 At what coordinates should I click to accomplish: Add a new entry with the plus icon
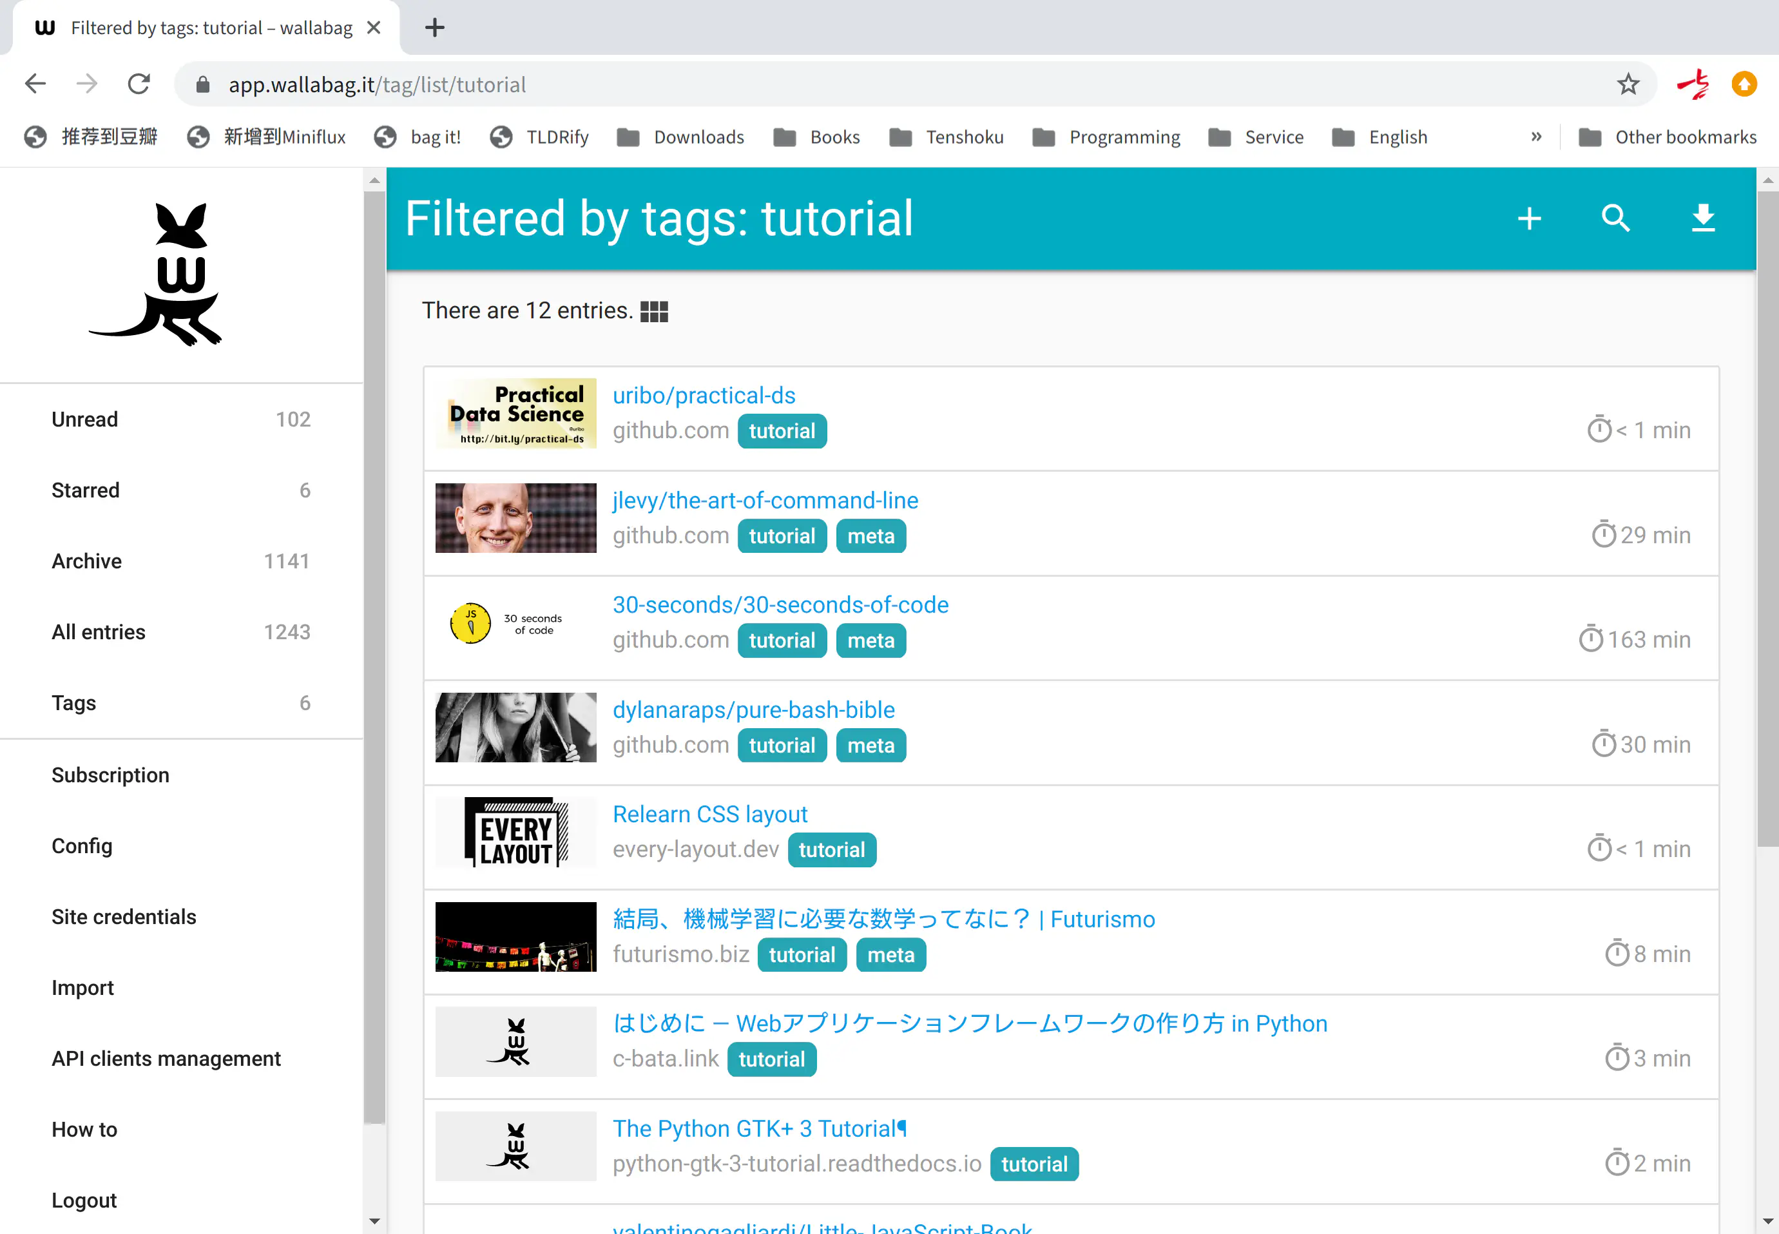(x=1529, y=219)
